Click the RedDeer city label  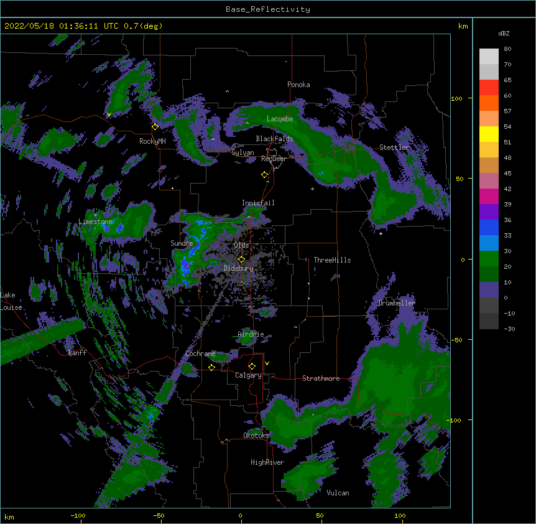274,159
